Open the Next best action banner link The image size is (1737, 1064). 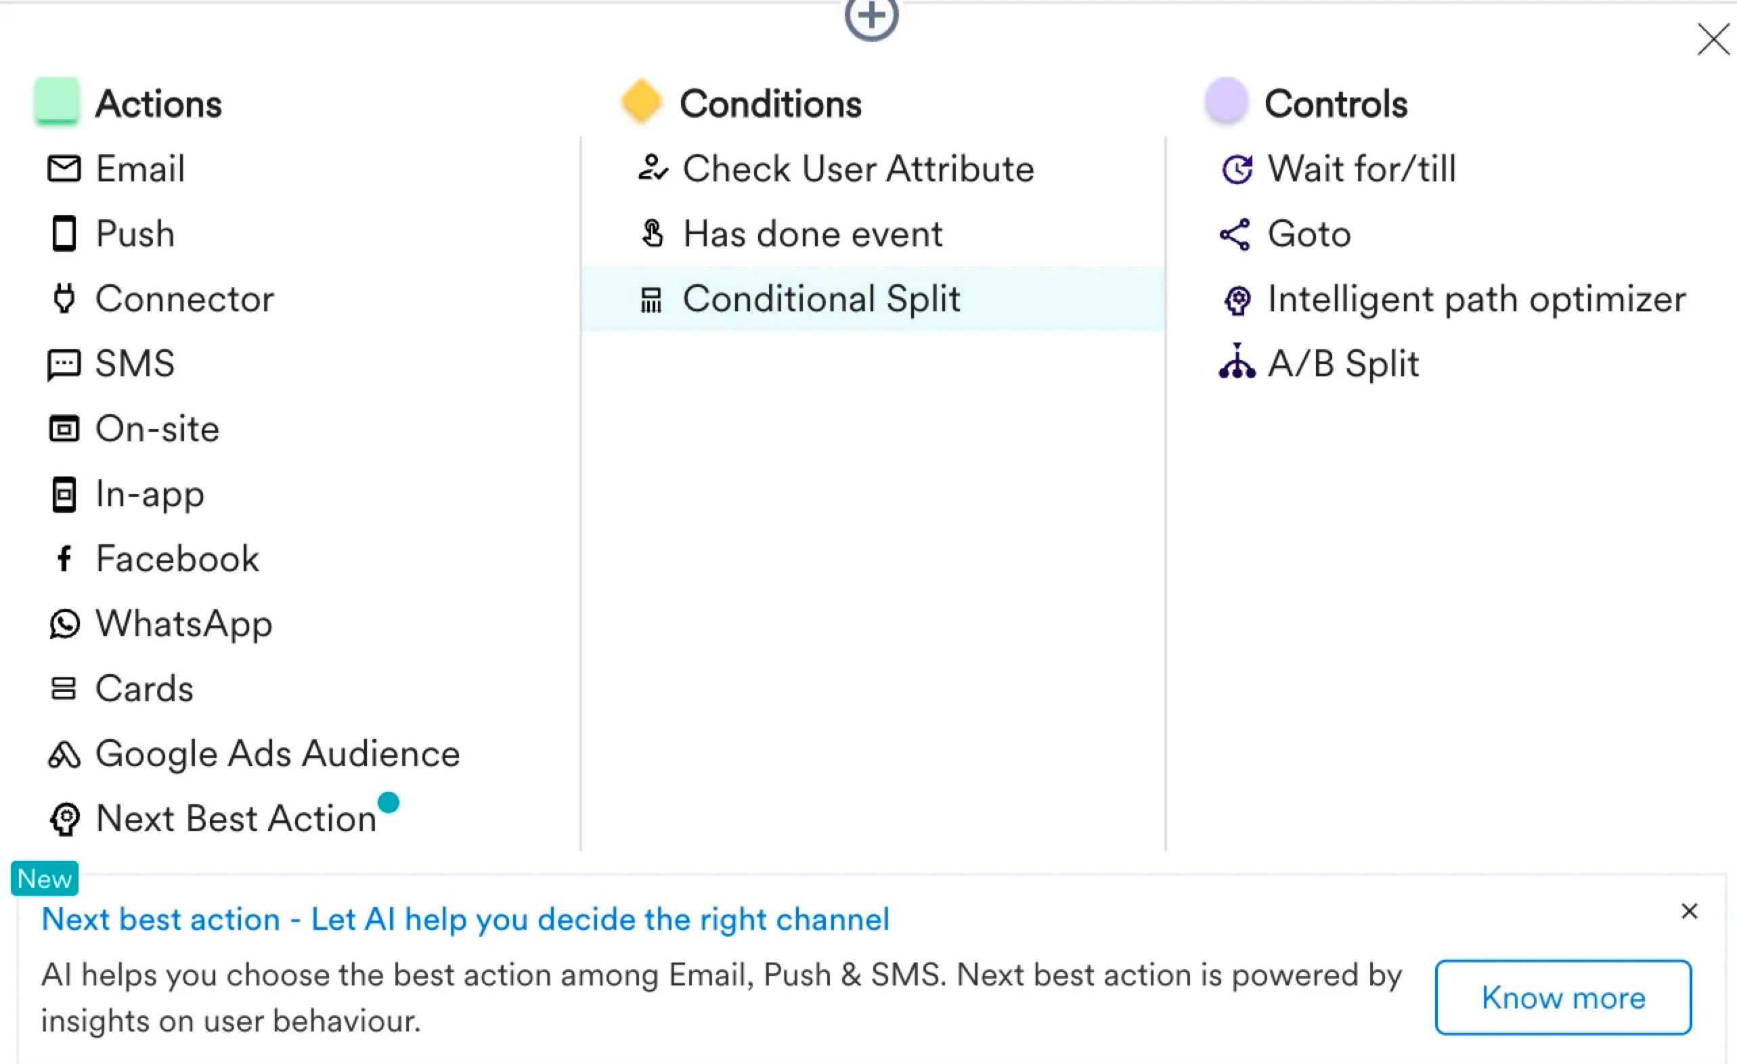point(465,920)
